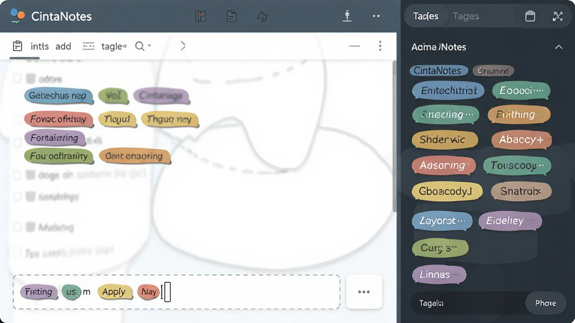575x323 pixels.
Task: Click the Apply tag button
Action: click(x=114, y=292)
